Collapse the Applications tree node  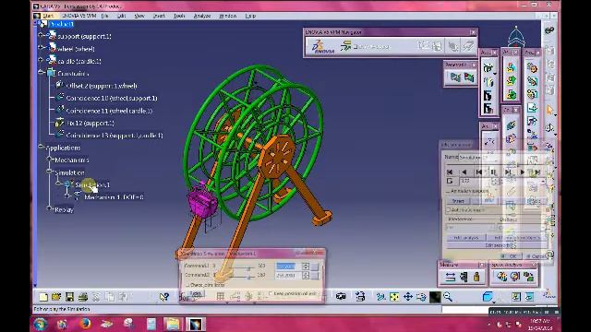pyautogui.click(x=41, y=147)
